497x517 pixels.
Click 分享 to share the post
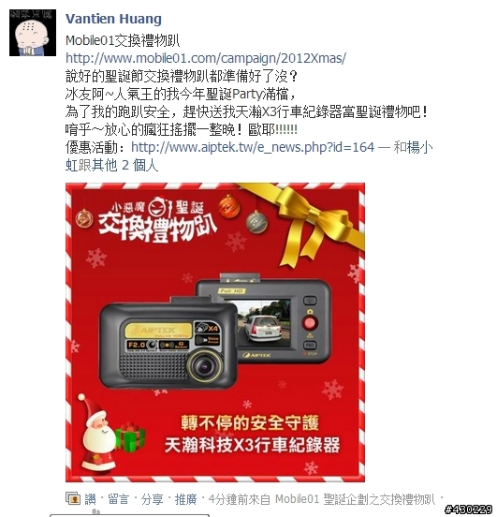(152, 499)
